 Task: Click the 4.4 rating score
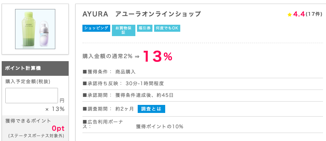pos(299,14)
